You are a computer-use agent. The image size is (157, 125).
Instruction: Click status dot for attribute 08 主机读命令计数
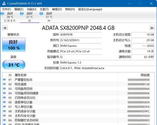(x=4, y=111)
